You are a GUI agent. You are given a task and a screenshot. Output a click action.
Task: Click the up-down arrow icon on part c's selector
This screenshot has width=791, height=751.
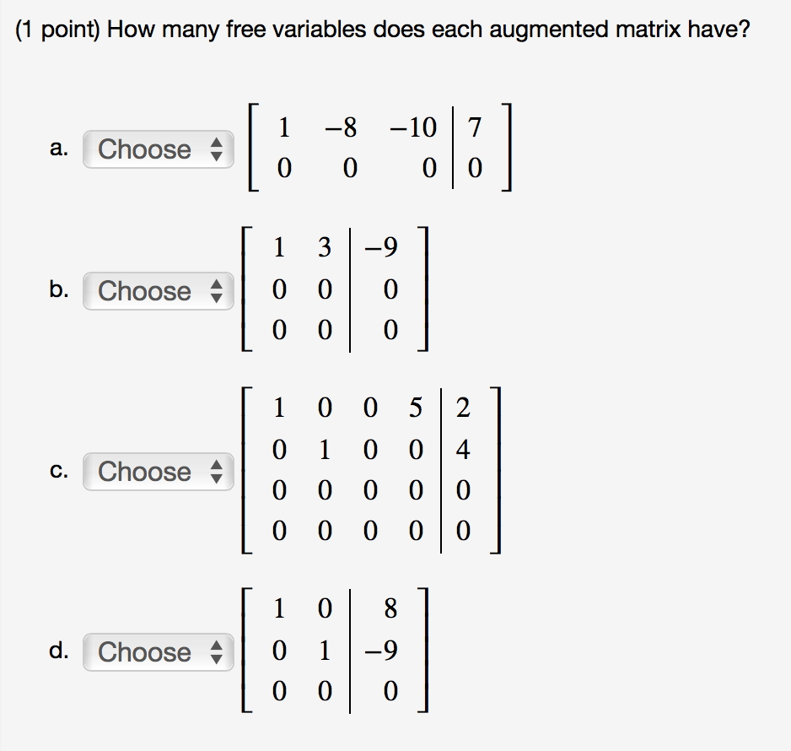click(x=218, y=472)
